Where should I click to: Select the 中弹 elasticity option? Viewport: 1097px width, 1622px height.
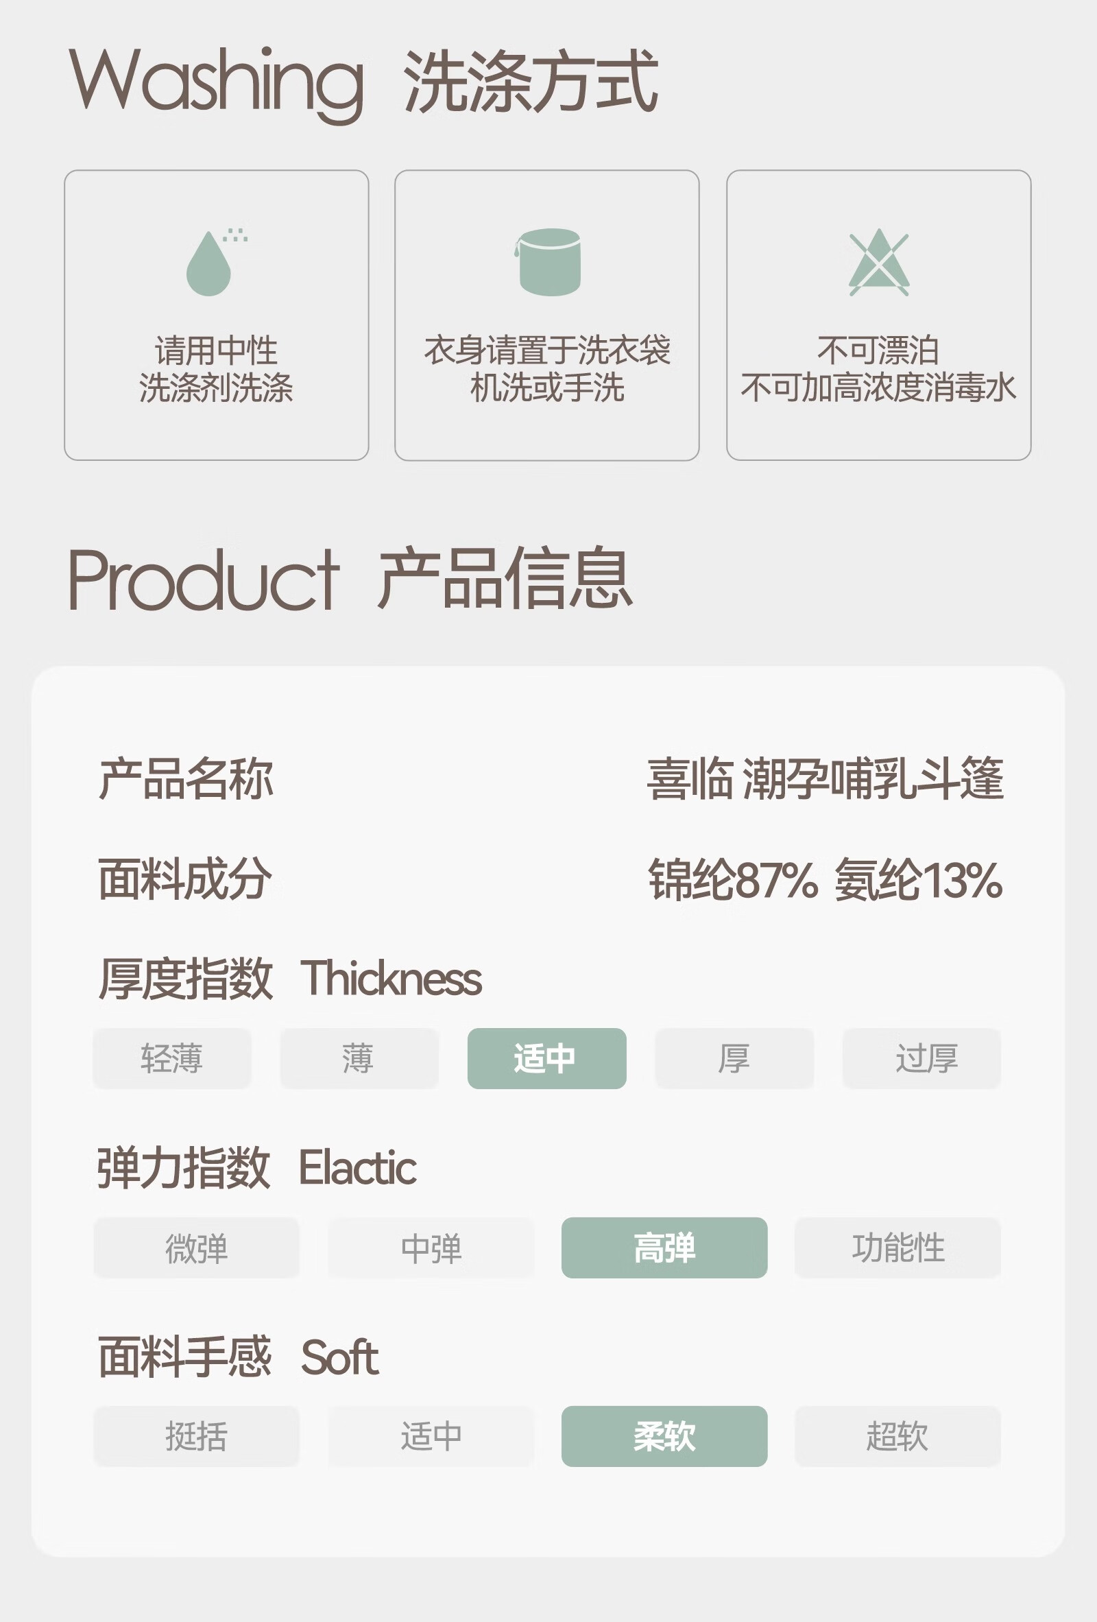431,1248
